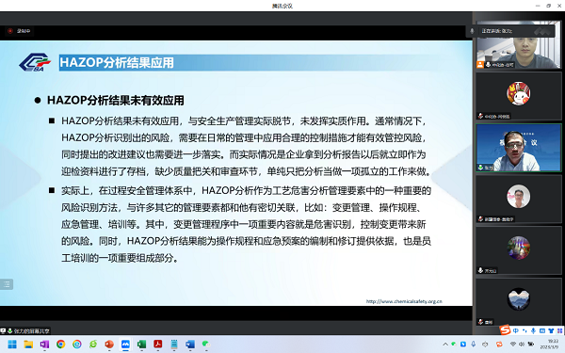
Task: Open OneNote from the taskbar
Action: (x=44, y=345)
